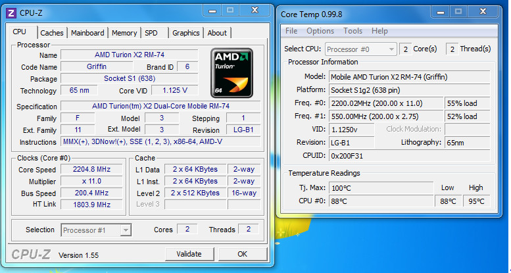
Task: Open the About tab in CPU-Z
Action: tap(217, 33)
